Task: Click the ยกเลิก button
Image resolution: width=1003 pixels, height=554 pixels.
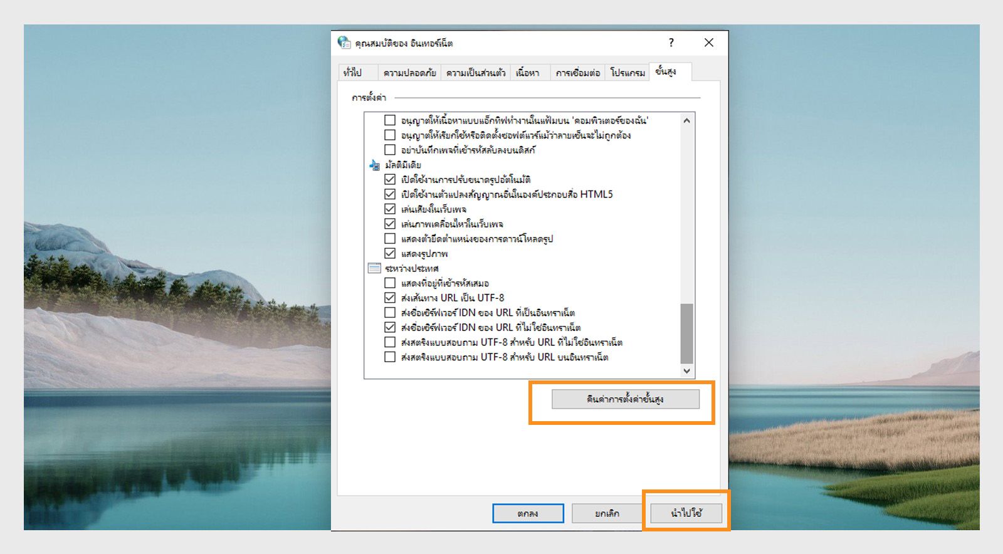Action: pyautogui.click(x=607, y=513)
